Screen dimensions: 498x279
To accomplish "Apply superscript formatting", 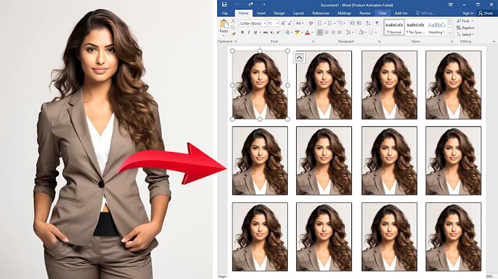I will tap(278, 32).
